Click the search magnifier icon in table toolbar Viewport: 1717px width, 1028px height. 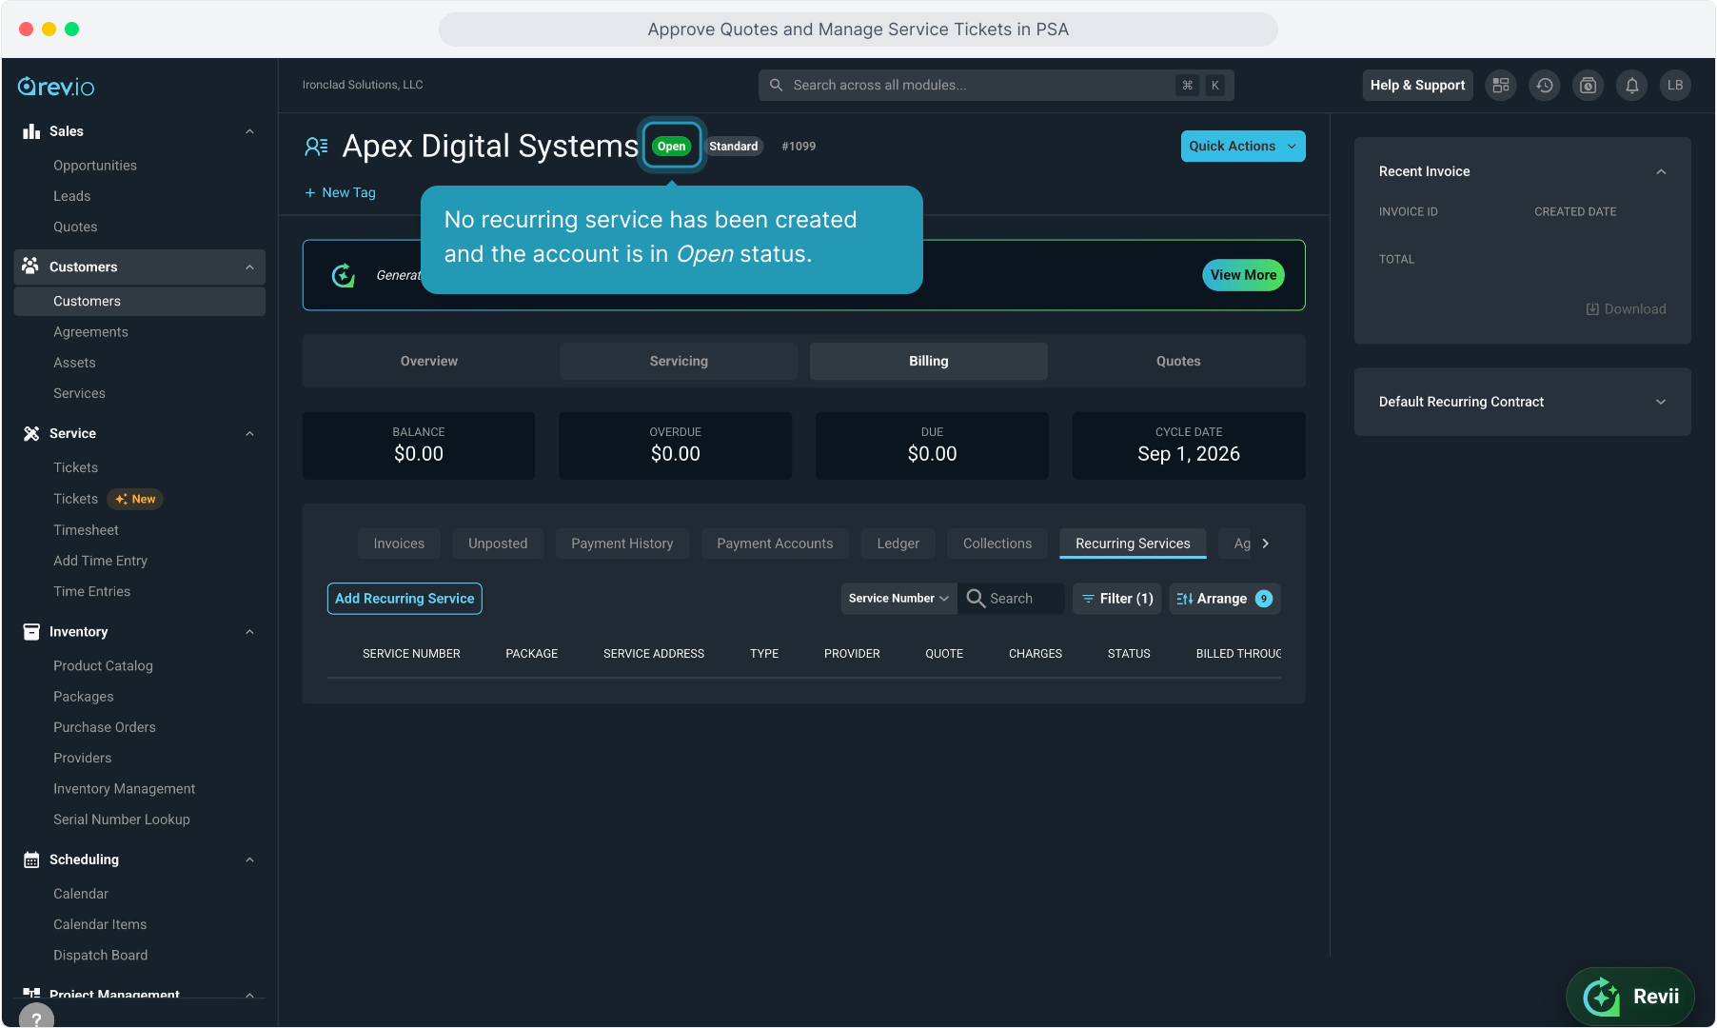[976, 599]
